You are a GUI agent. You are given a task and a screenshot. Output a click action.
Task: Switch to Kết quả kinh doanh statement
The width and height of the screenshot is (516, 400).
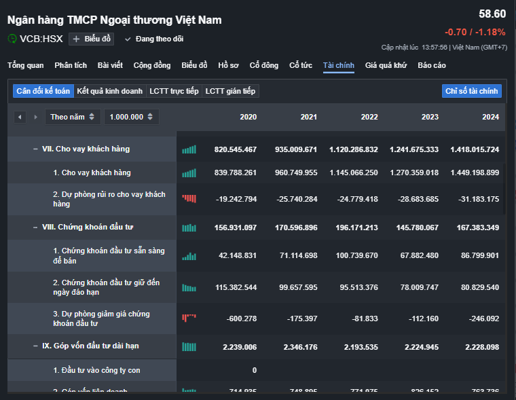coord(109,91)
